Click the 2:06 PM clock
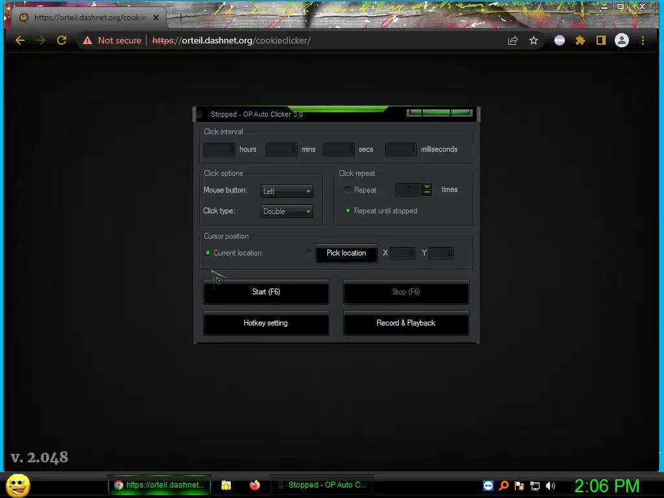Image resolution: width=664 pixels, height=498 pixels. 606,486
